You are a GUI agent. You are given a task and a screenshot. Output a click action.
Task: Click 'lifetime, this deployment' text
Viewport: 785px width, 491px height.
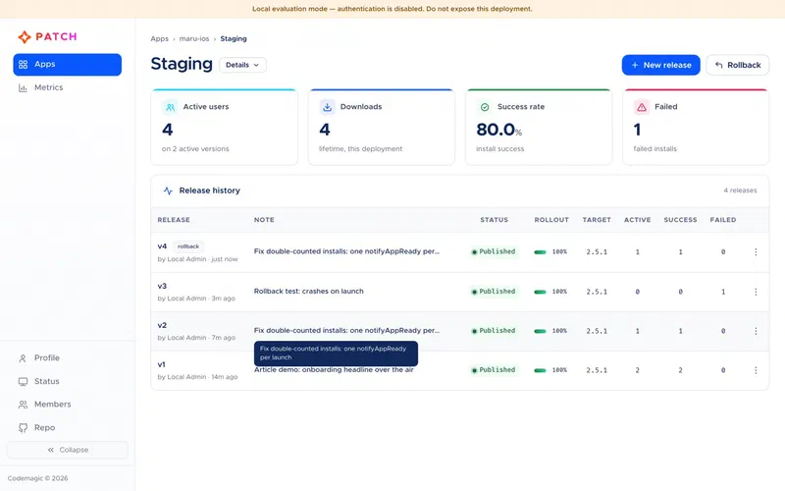coord(360,149)
